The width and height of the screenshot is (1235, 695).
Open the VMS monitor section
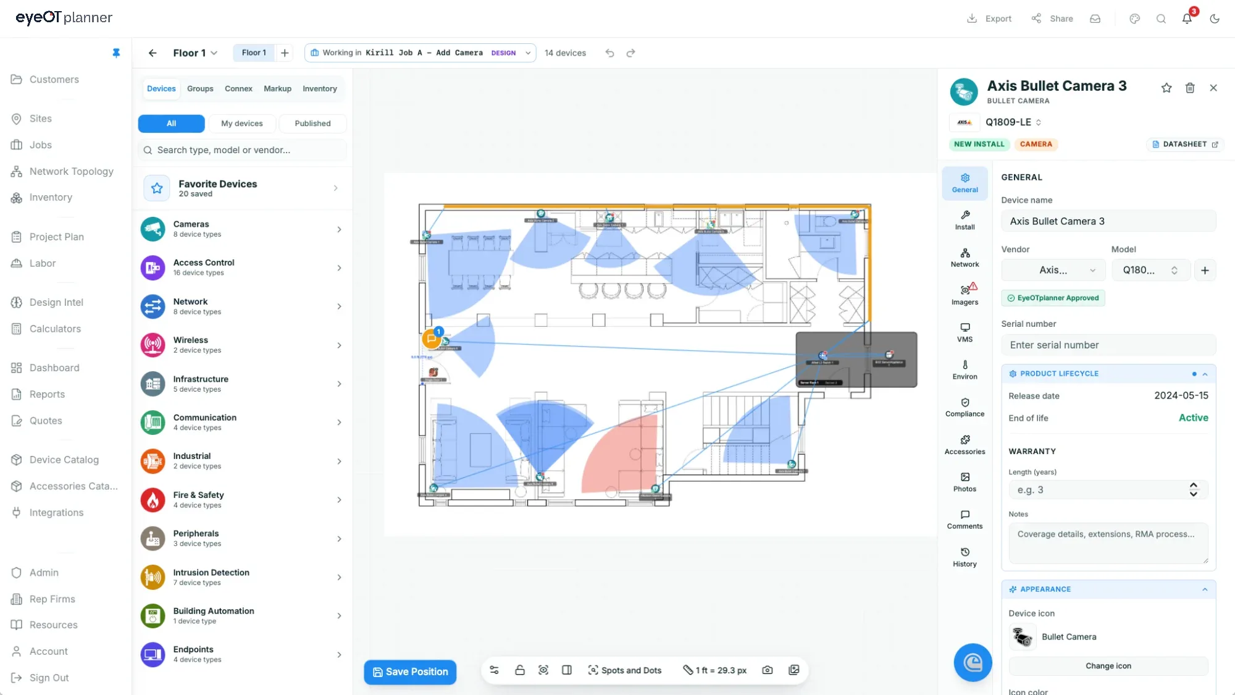pos(965,332)
